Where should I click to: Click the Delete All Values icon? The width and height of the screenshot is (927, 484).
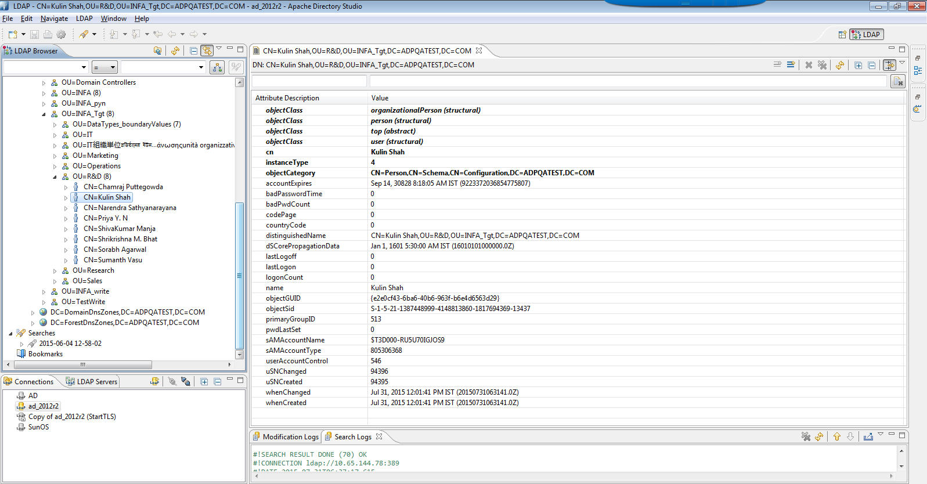(822, 65)
